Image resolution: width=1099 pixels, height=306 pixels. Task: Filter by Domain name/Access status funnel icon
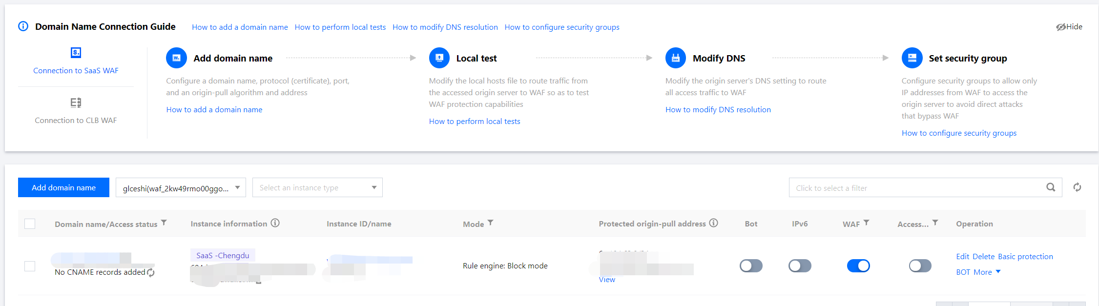coord(164,223)
